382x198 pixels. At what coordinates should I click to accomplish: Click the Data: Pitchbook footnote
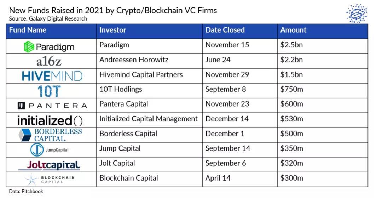click(x=26, y=192)
